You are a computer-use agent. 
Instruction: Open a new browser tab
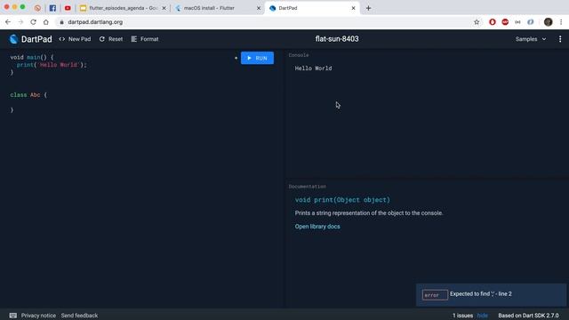[368, 8]
